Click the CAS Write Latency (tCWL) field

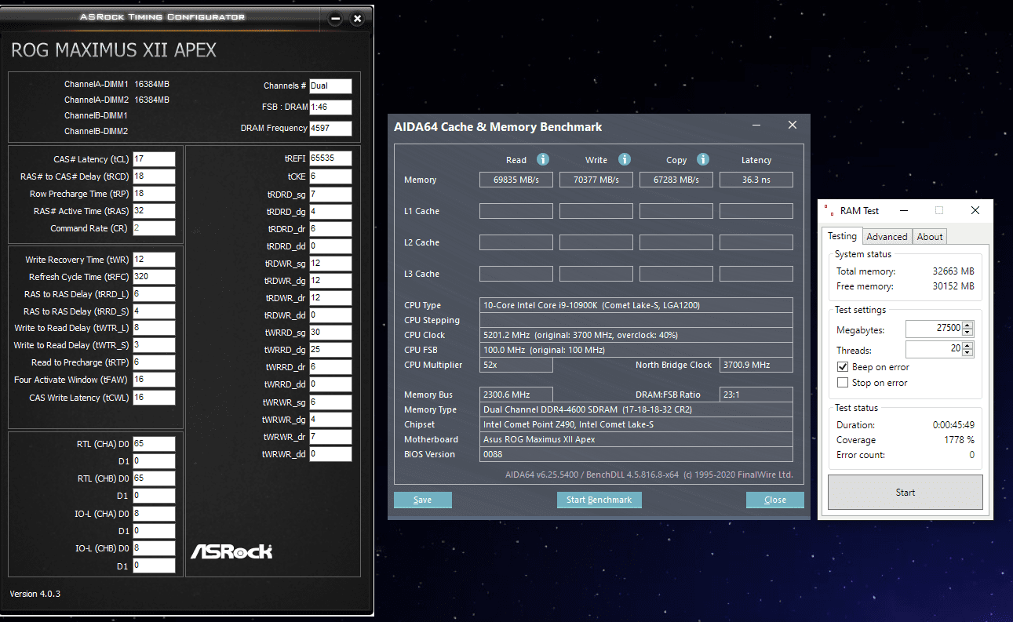click(x=154, y=397)
